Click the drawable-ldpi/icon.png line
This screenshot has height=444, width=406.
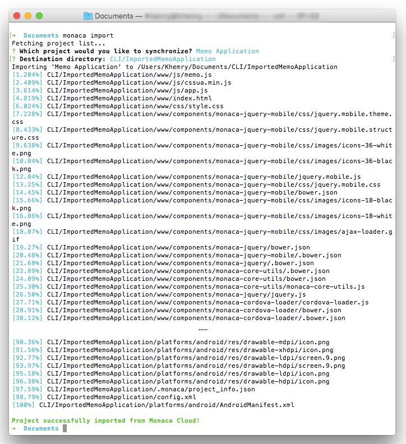(170, 373)
